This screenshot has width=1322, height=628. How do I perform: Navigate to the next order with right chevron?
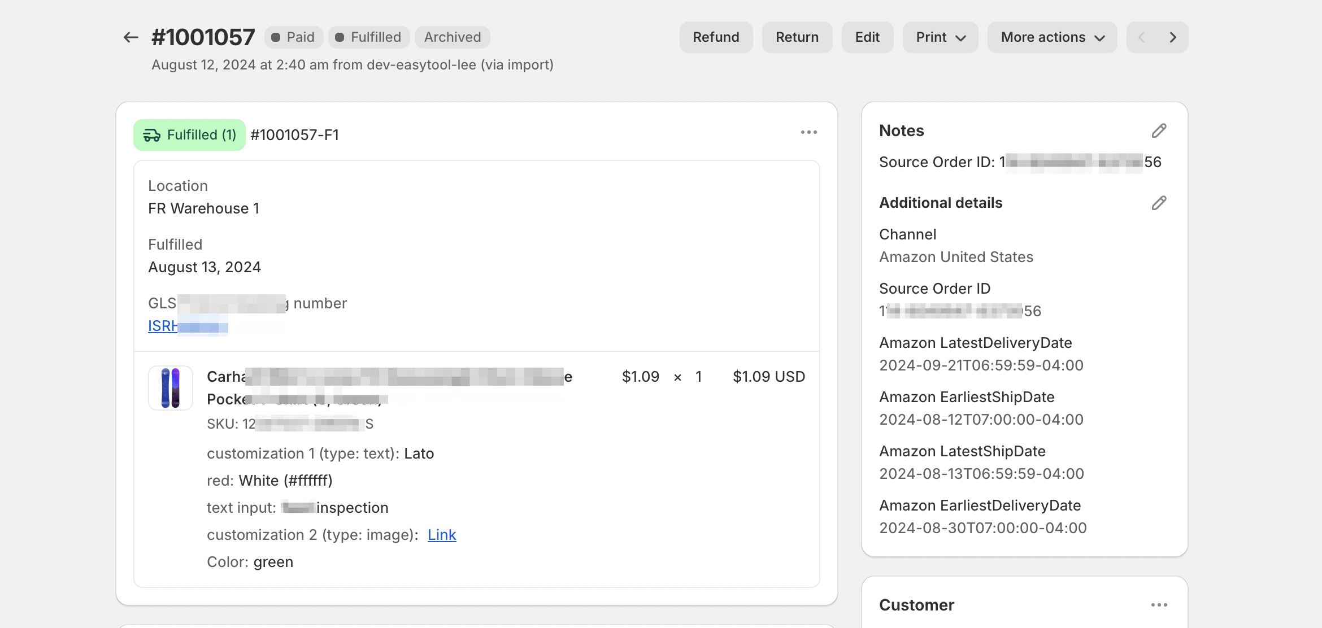[1173, 37]
